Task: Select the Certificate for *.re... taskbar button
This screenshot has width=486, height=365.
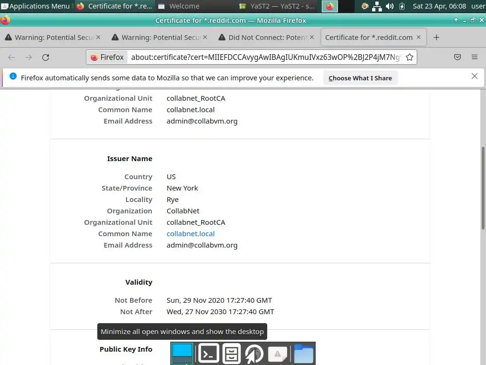Action: pos(115,6)
